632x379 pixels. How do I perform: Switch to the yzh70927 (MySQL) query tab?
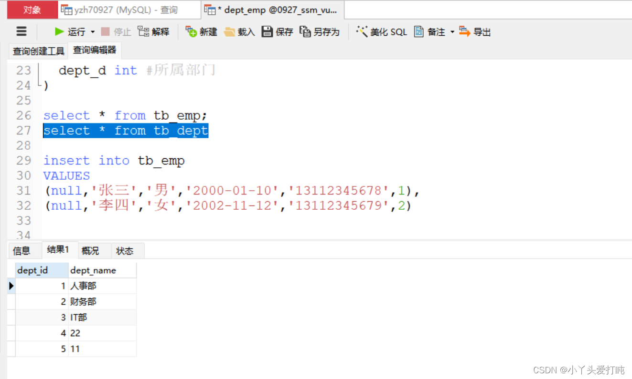click(x=129, y=10)
